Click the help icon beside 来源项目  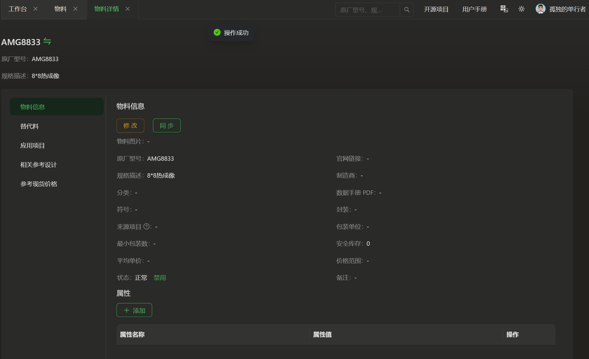click(x=146, y=227)
